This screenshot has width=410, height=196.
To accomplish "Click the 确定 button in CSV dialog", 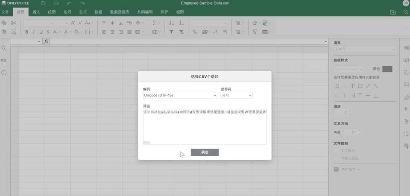I will [x=205, y=152].
